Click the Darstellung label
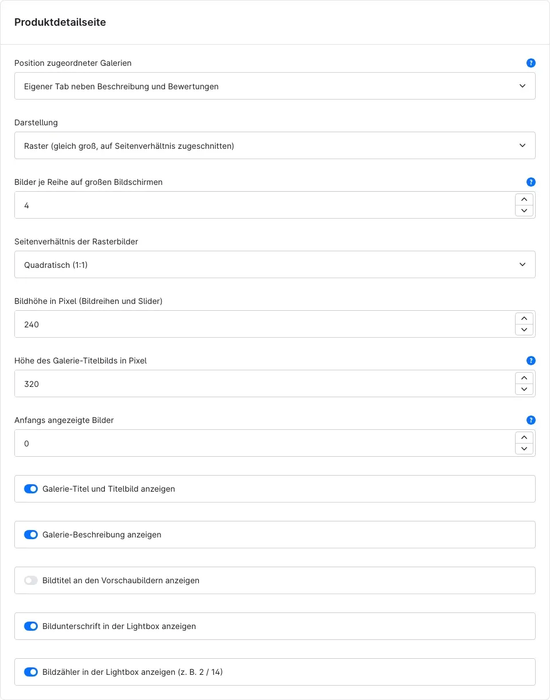550x700 pixels. click(36, 122)
